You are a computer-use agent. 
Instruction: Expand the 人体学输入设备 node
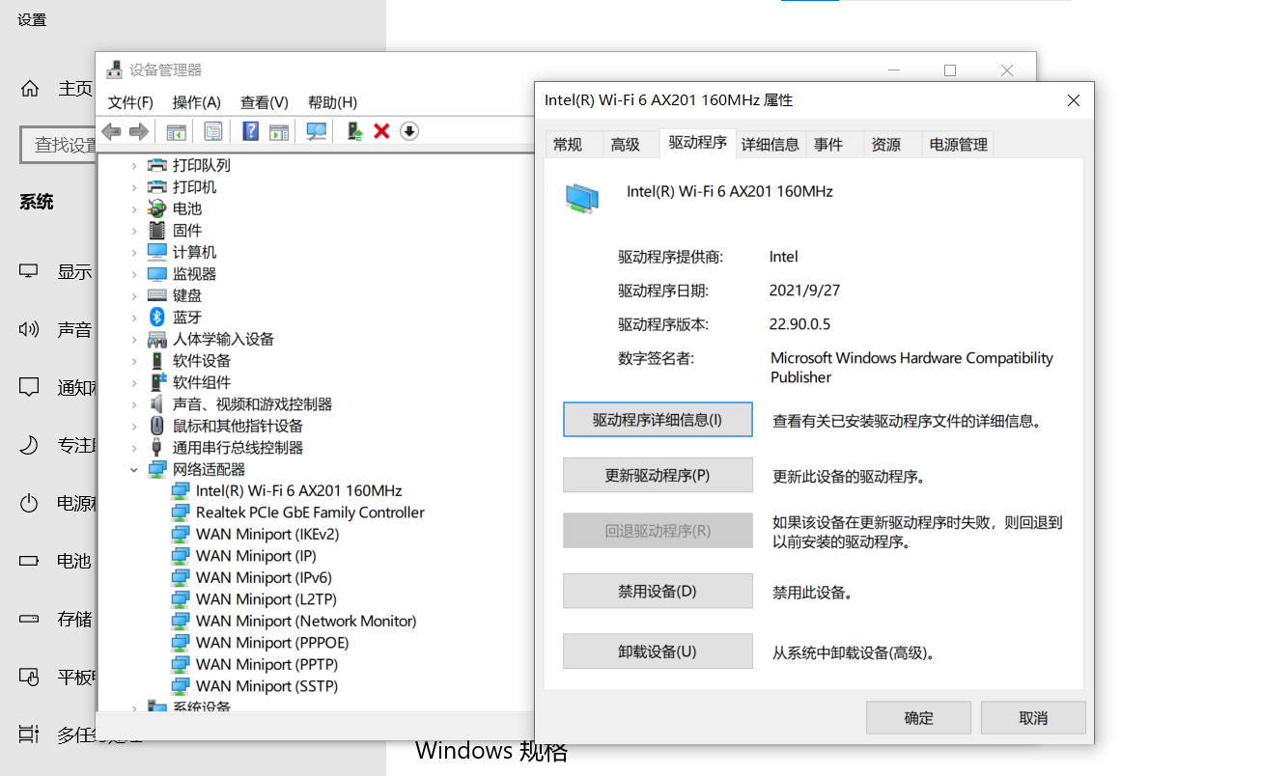(x=134, y=339)
